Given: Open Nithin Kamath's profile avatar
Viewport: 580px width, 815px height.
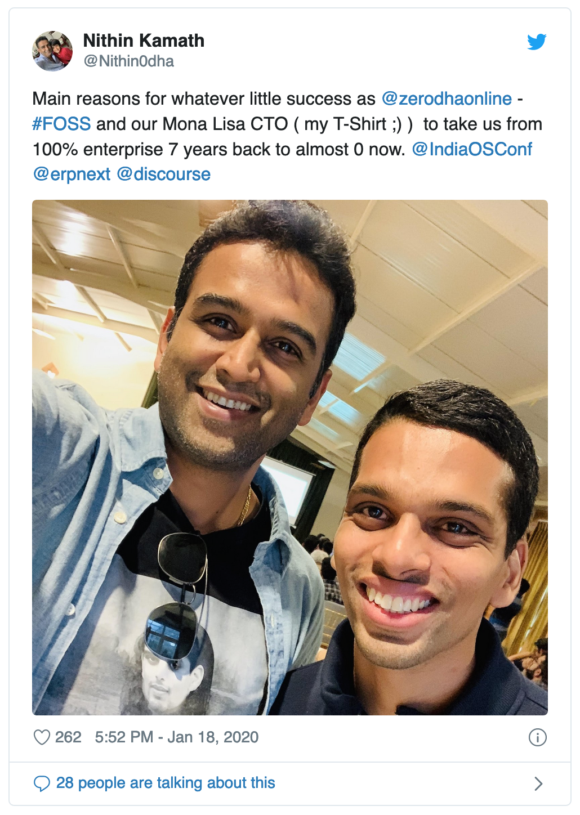Looking at the screenshot, I should (x=52, y=51).
